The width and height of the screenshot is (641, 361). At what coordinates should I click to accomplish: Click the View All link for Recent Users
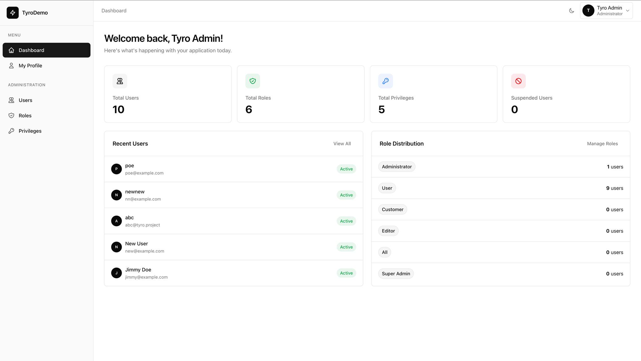(342, 144)
